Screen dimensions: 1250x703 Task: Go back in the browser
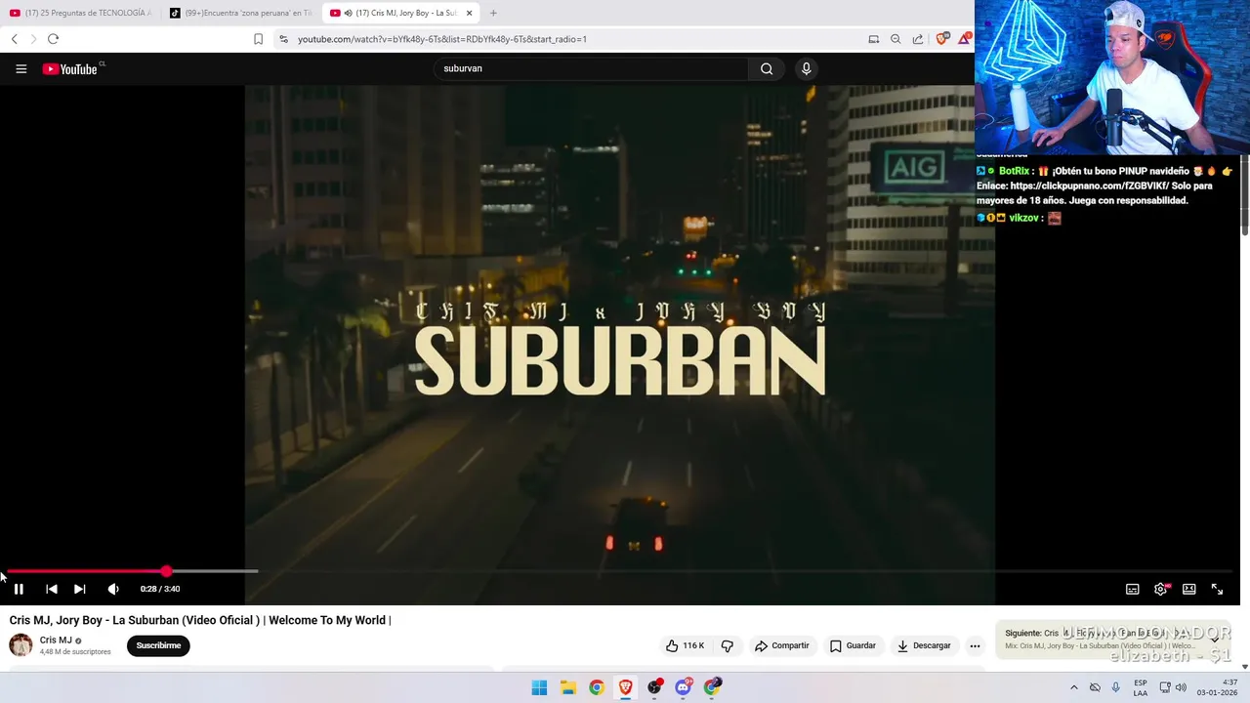[x=14, y=39]
